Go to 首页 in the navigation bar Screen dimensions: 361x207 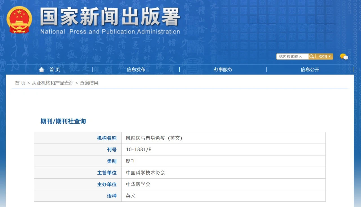54,70
